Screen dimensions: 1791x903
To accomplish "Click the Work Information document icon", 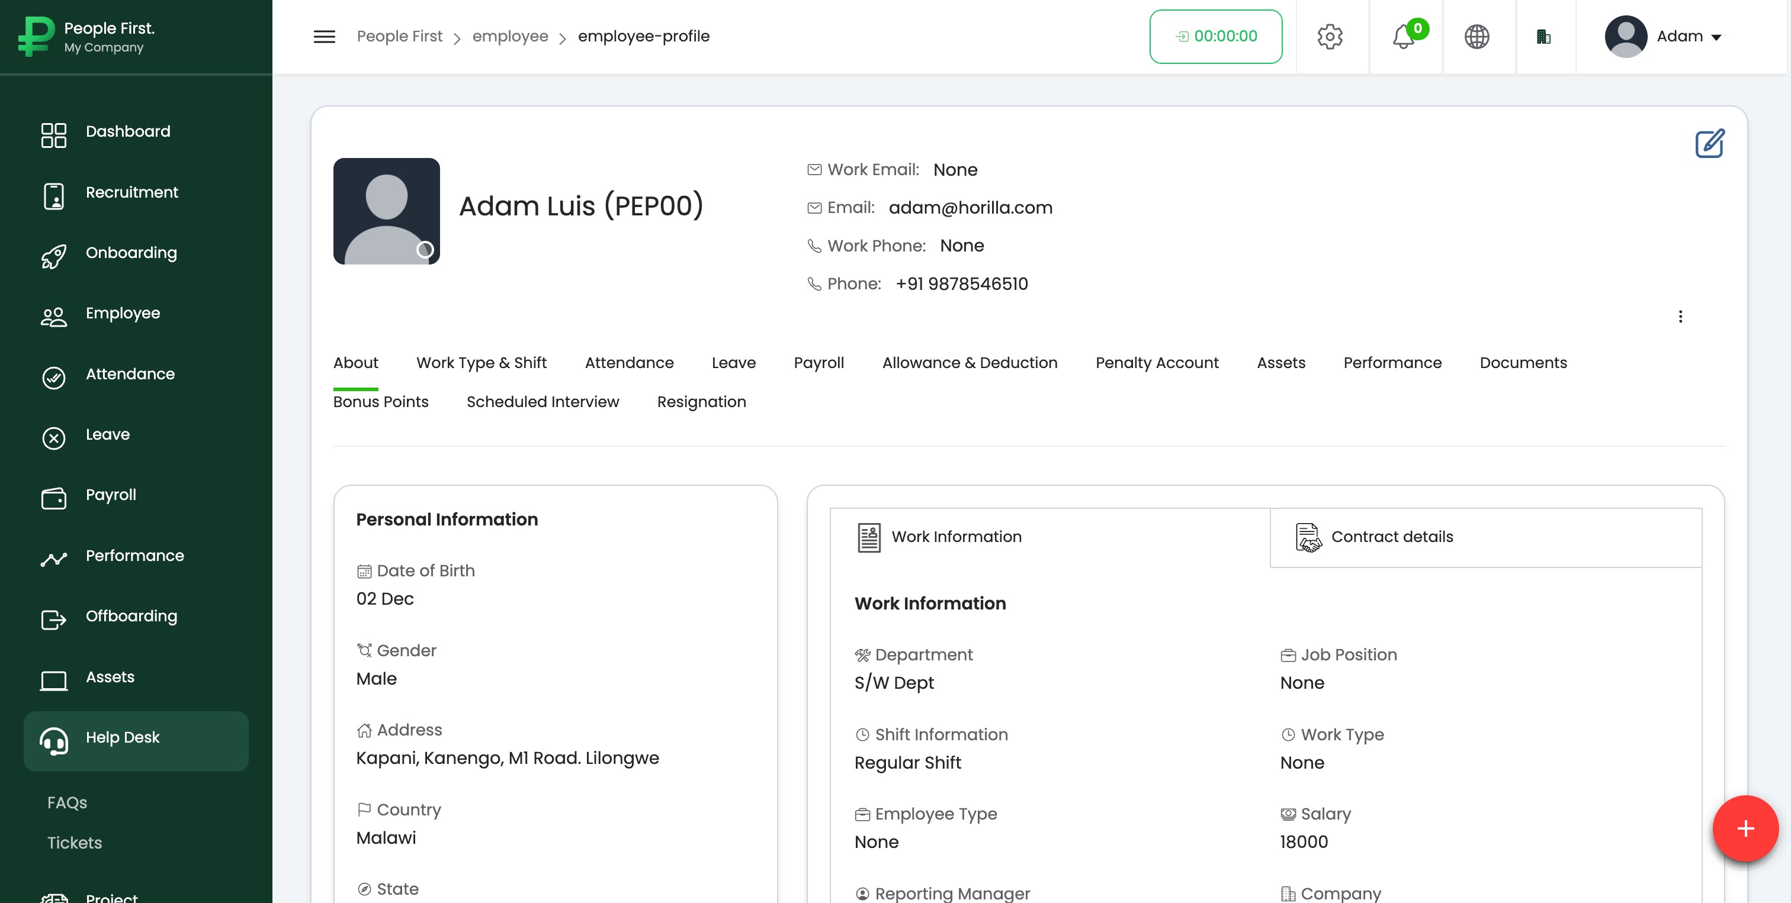I will click(868, 537).
